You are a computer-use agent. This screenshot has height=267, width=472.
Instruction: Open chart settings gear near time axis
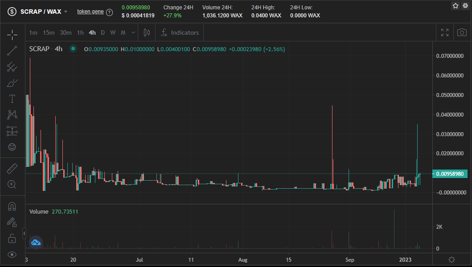coord(451,259)
